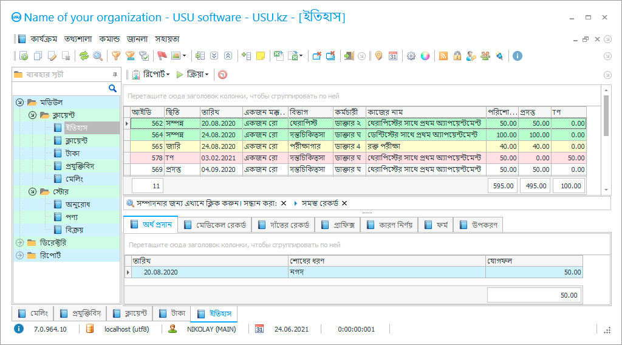Open the map location pin icon
Image resolution: width=622 pixels, height=345 pixels.
coord(379,56)
